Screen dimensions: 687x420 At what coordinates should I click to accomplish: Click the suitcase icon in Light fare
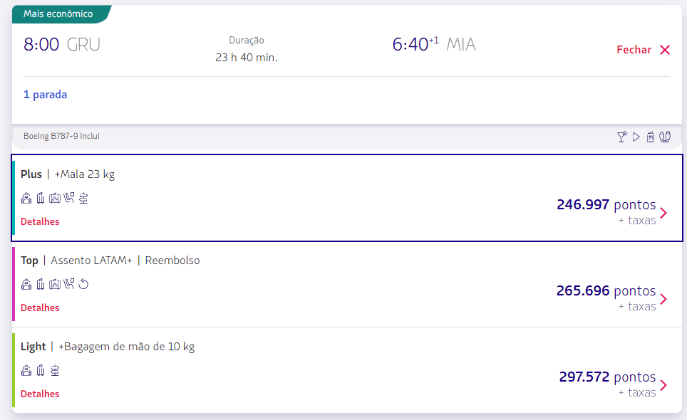click(41, 371)
